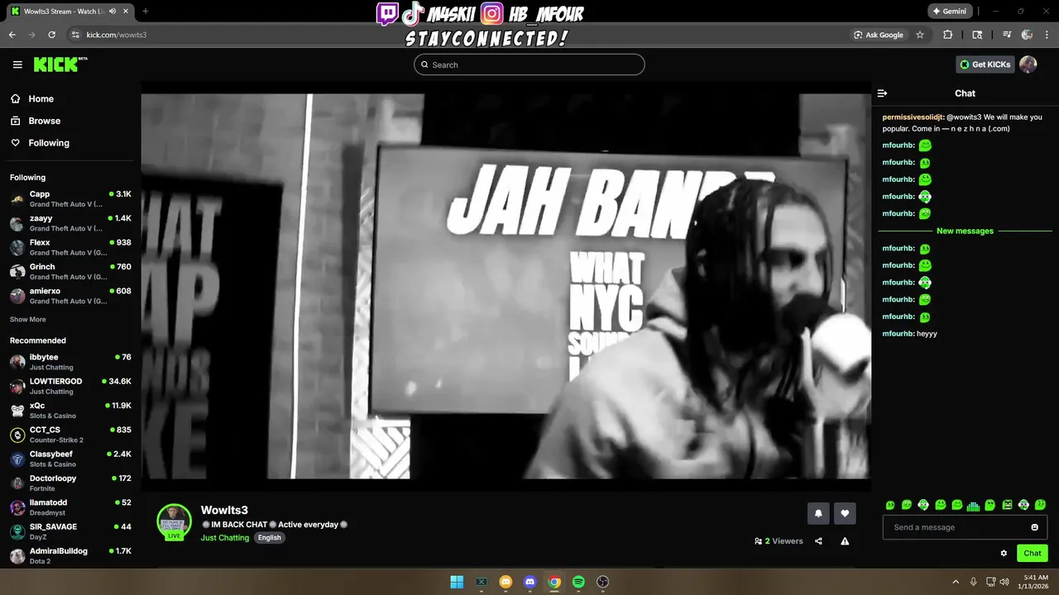This screenshot has height=595, width=1059.
Task: Open recommended channel SIR_SAVAGE
Action: (70, 531)
